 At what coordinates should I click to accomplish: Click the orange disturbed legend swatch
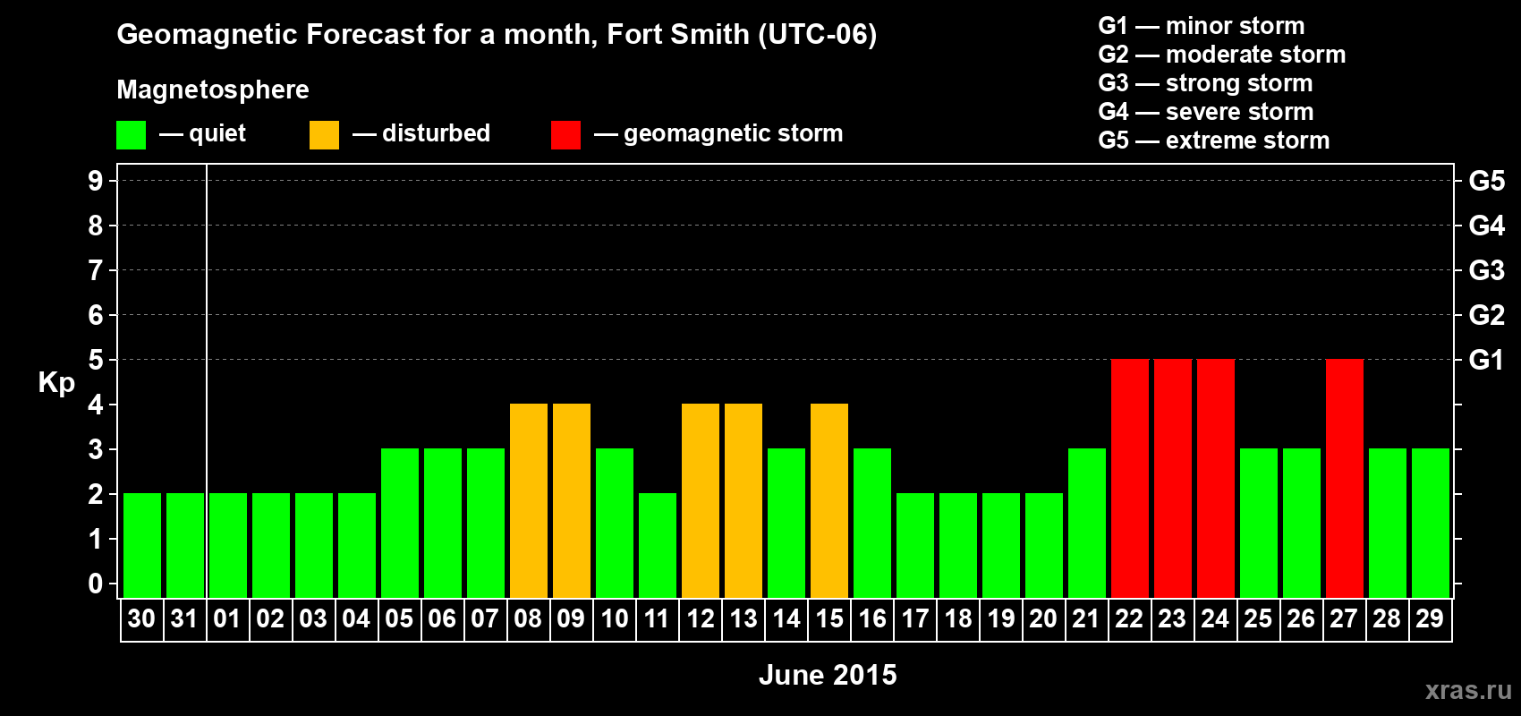click(324, 135)
